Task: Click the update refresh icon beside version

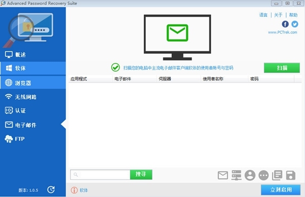Action: pyautogui.click(x=51, y=189)
